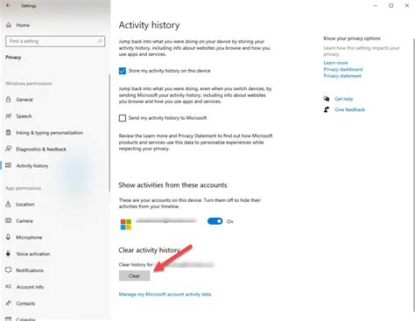
Task: Click the Clear button
Action: point(134,276)
